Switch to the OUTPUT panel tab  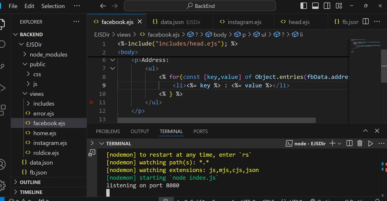tap(140, 131)
